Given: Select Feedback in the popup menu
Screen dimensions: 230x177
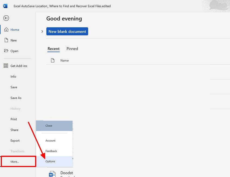Looking at the screenshot, I should [x=51, y=151].
